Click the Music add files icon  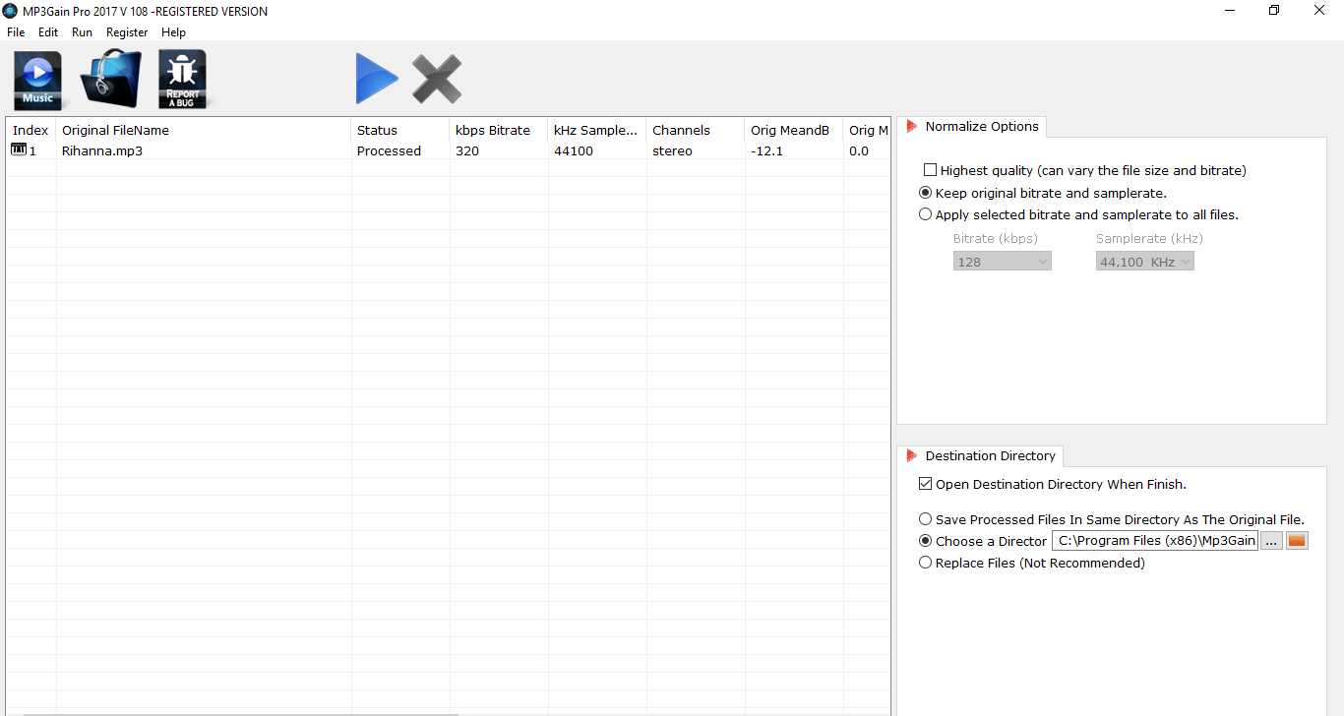(x=37, y=80)
